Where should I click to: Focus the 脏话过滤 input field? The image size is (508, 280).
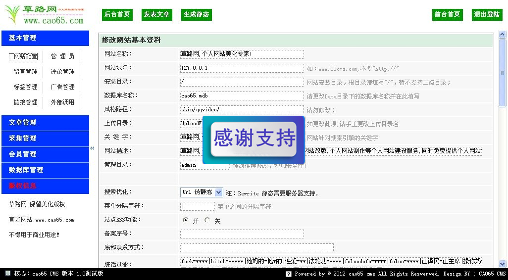click(331, 261)
